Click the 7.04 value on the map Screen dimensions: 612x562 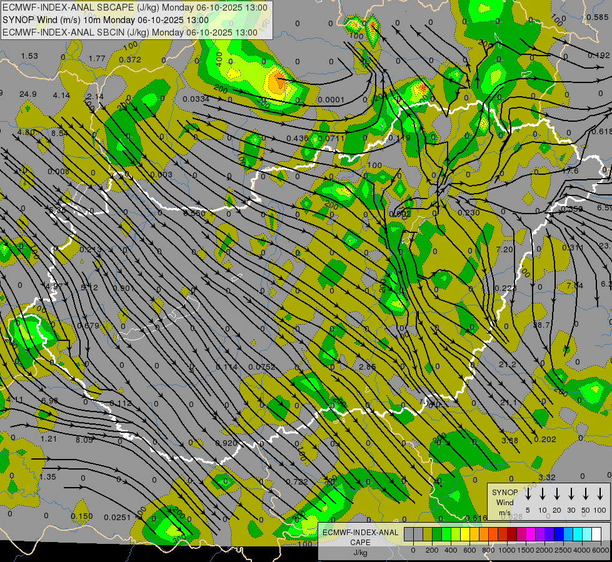tap(575, 285)
